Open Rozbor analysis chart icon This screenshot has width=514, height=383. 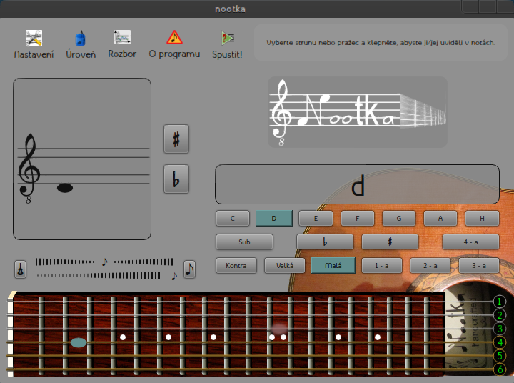122,44
